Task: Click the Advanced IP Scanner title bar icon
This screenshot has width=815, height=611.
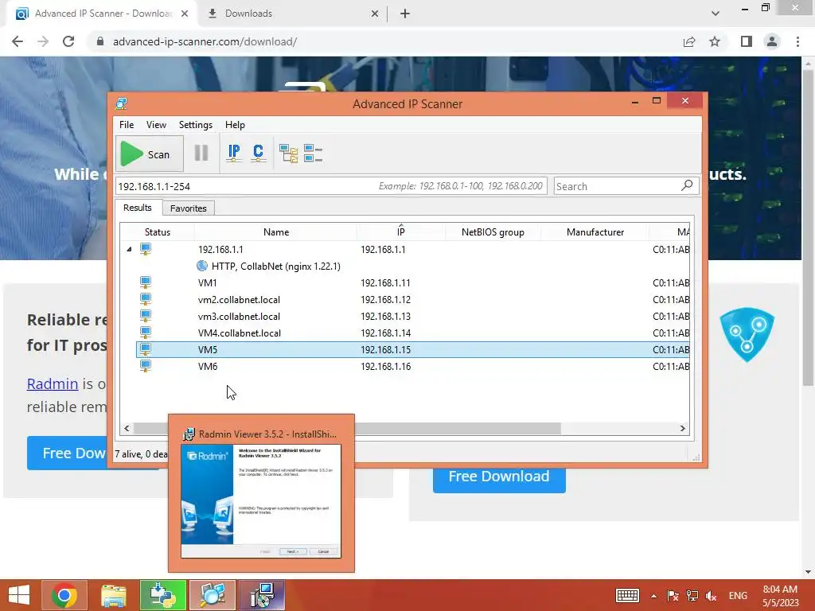Action: [122, 103]
